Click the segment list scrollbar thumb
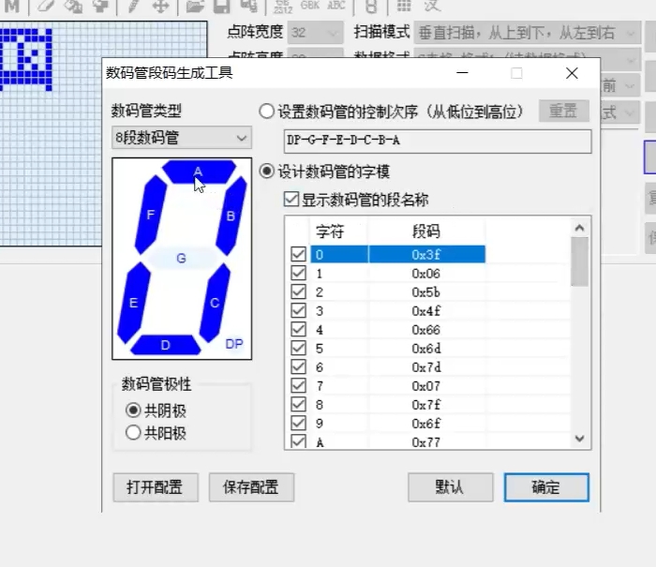The width and height of the screenshot is (656, 567). [579, 262]
